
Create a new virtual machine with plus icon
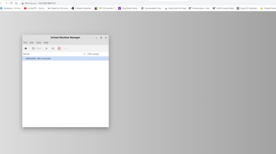click(26, 48)
